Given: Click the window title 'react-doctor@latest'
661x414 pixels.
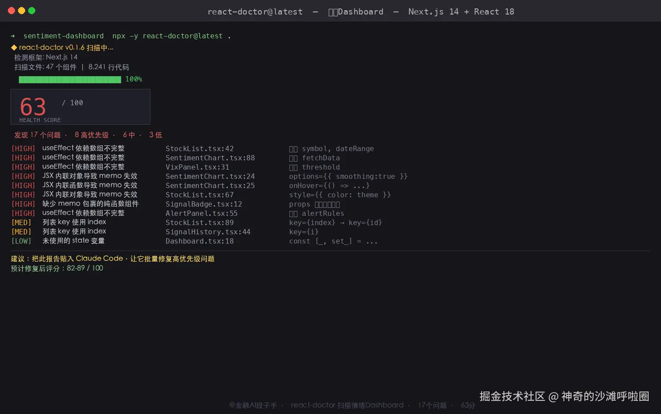Looking at the screenshot, I should pos(255,12).
